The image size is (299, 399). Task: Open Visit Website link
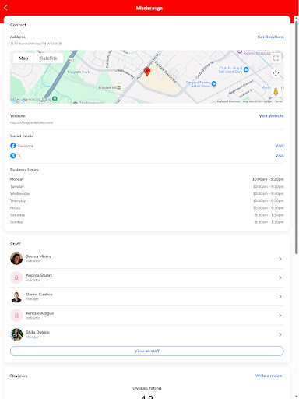point(271,116)
